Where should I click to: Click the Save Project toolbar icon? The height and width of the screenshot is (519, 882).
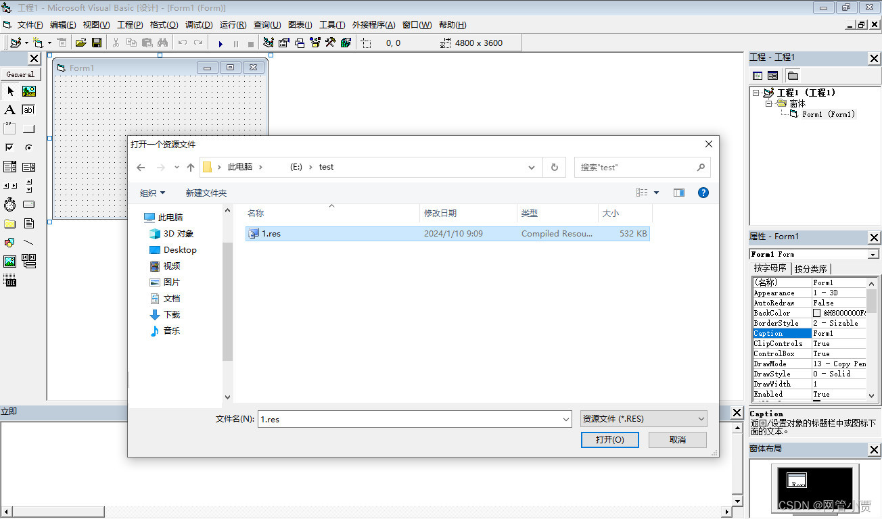pyautogui.click(x=97, y=43)
